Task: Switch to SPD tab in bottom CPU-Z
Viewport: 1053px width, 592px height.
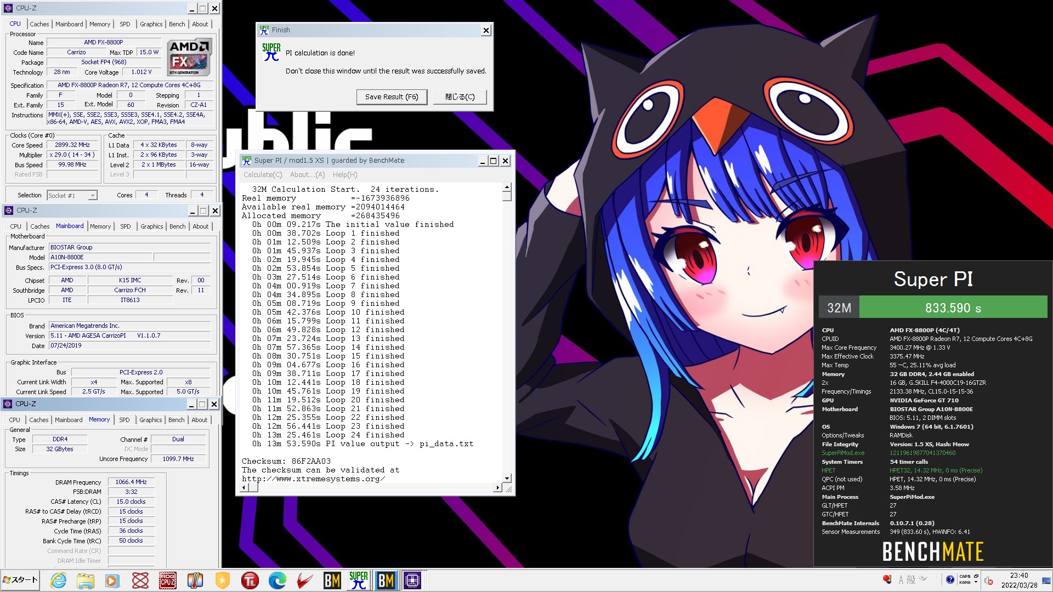Action: click(124, 420)
